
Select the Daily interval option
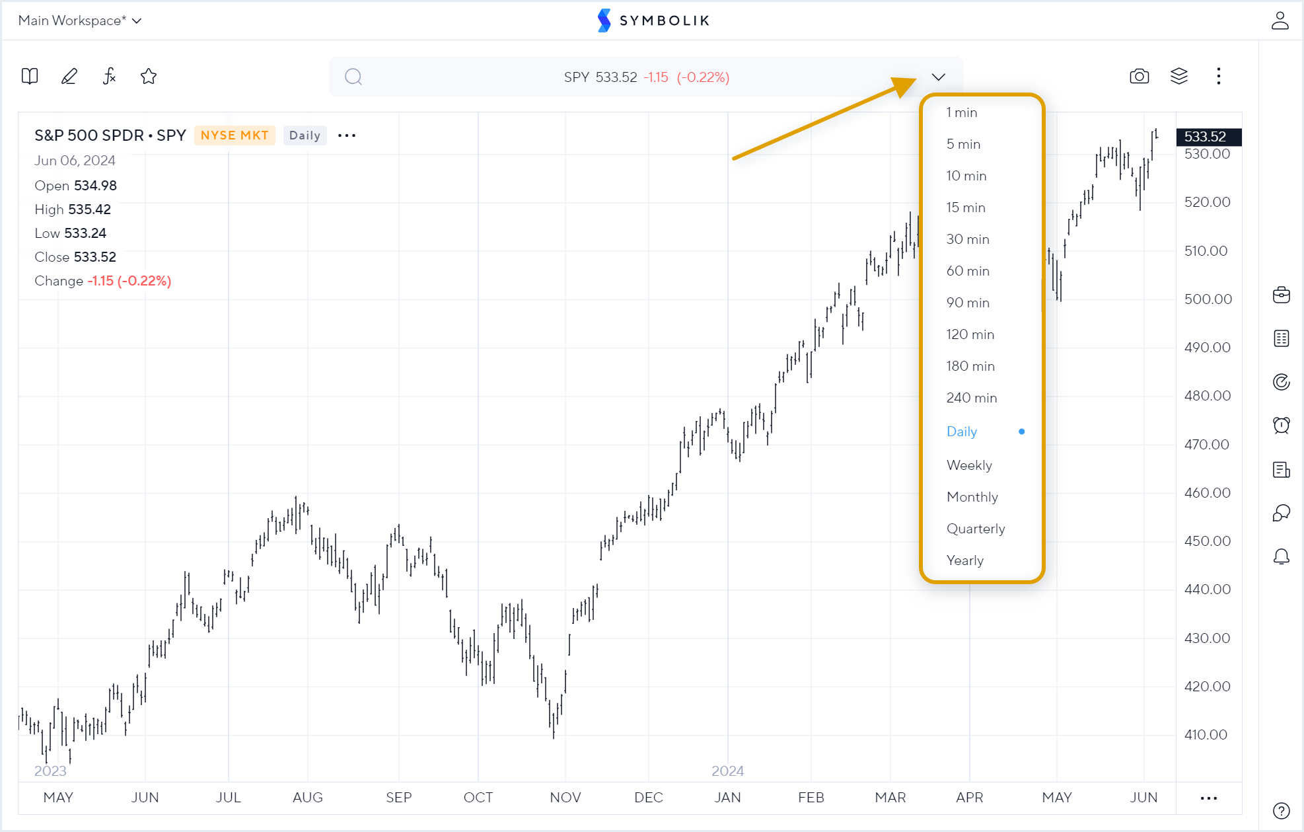pyautogui.click(x=962, y=432)
